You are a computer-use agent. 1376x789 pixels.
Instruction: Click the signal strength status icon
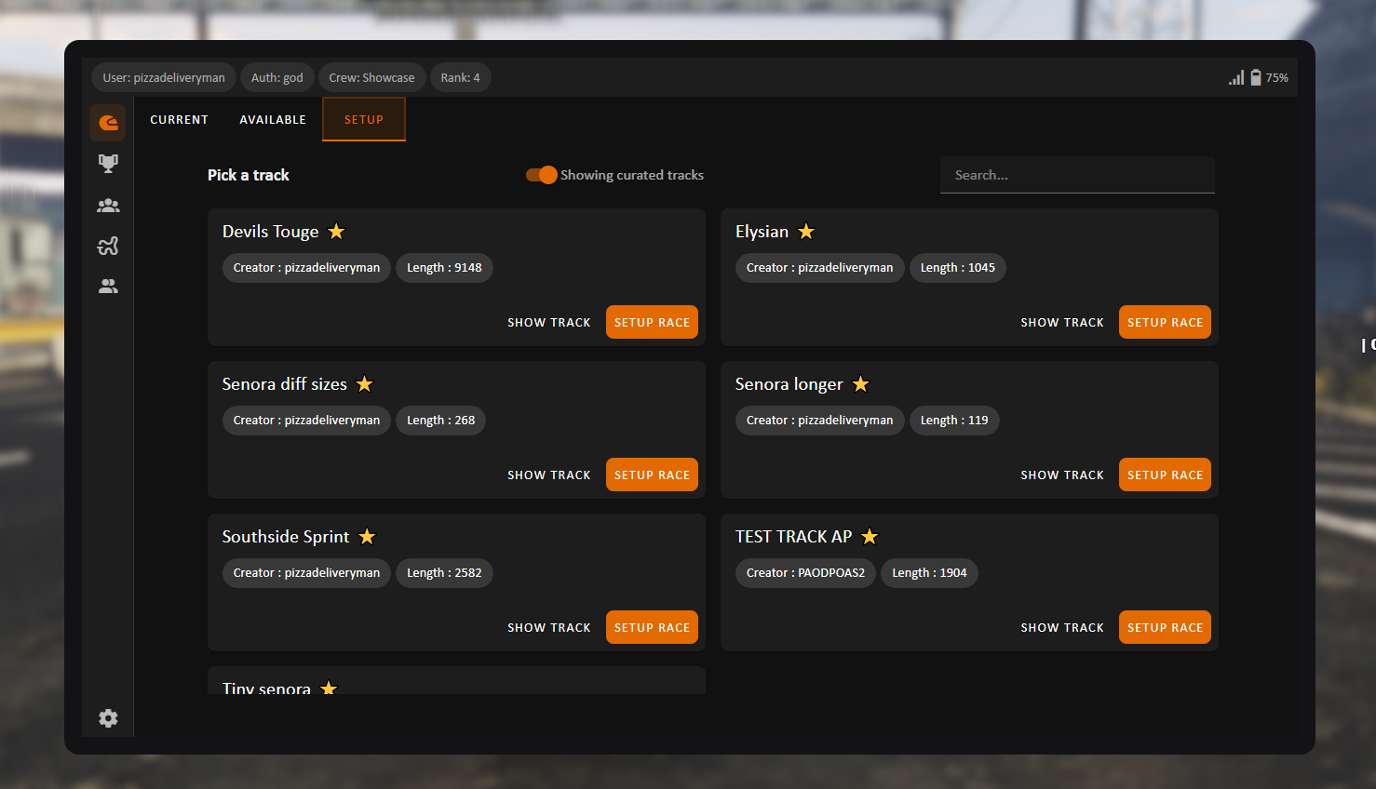[1236, 77]
